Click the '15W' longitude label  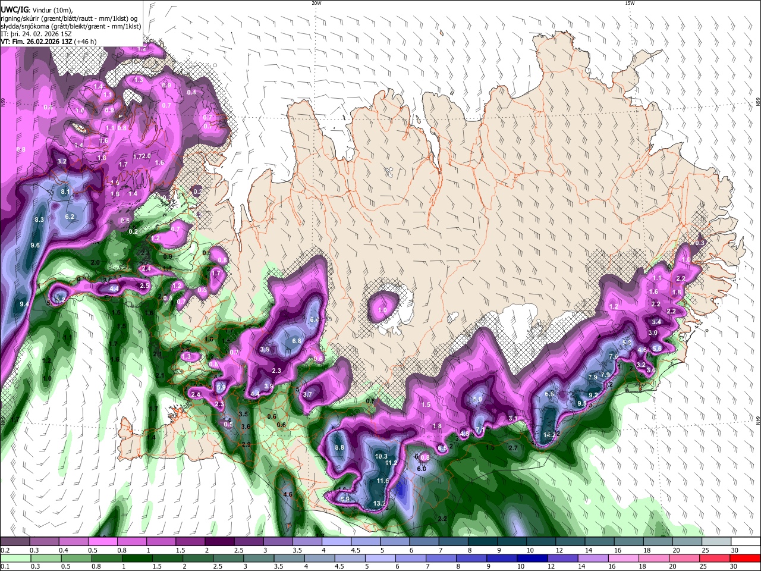coord(630,3)
